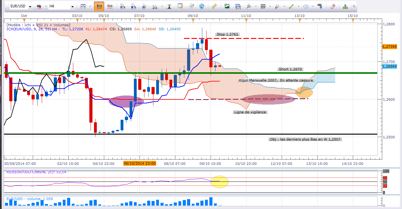Click the add picture icon
The image size is (402, 209).
coord(227,6)
